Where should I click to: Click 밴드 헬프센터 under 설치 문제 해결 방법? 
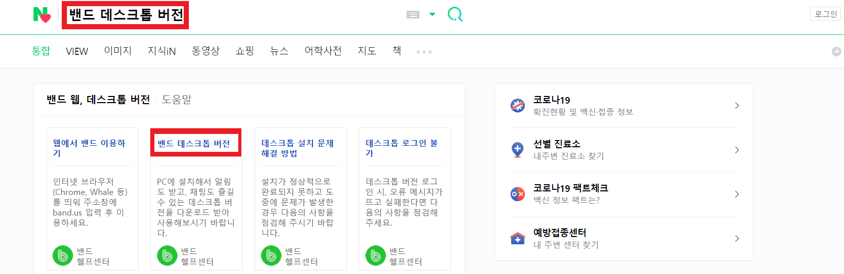(x=302, y=256)
